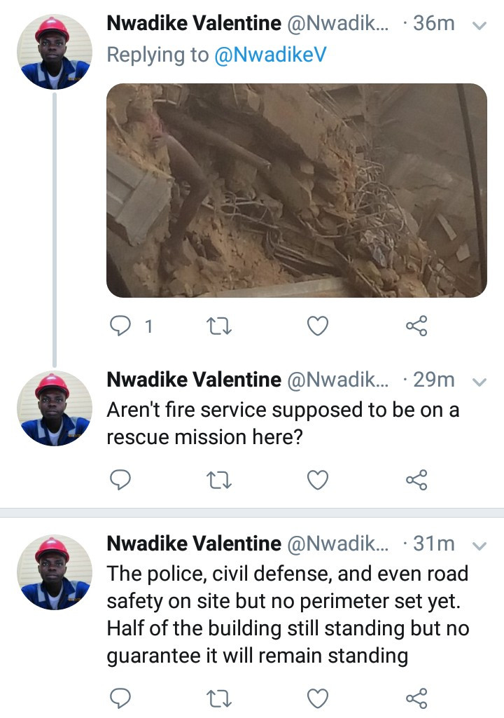The height and width of the screenshot is (718, 504).
Task: Retweet the fire service rescue mission tweet
Action: point(222,480)
